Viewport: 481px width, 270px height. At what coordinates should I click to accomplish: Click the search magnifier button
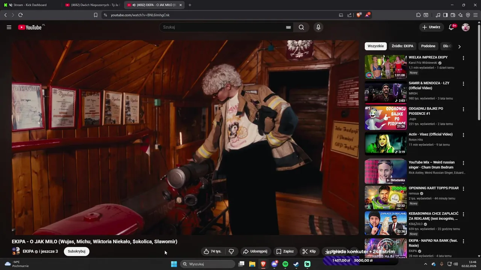click(301, 27)
